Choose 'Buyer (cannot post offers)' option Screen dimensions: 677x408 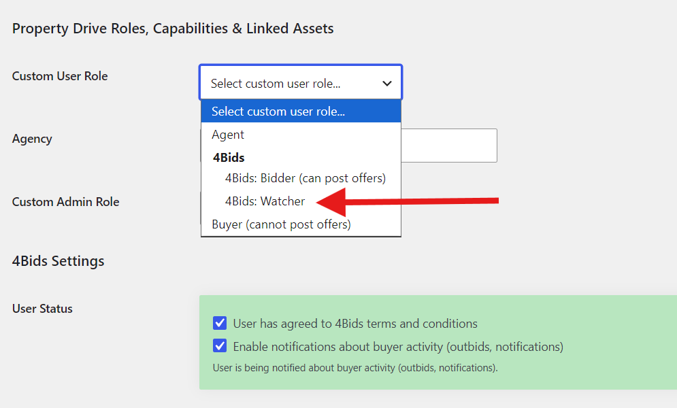click(281, 224)
